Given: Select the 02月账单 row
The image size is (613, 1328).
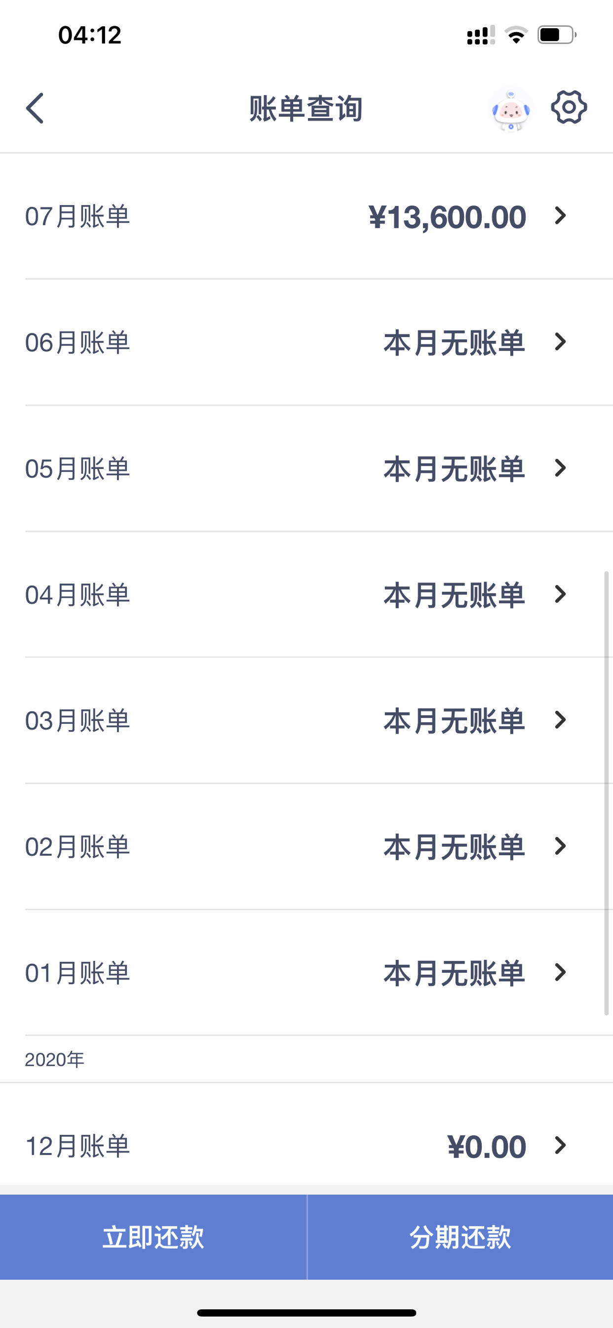Looking at the screenshot, I should (x=306, y=846).
